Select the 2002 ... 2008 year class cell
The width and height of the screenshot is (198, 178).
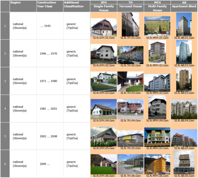tap(49, 136)
